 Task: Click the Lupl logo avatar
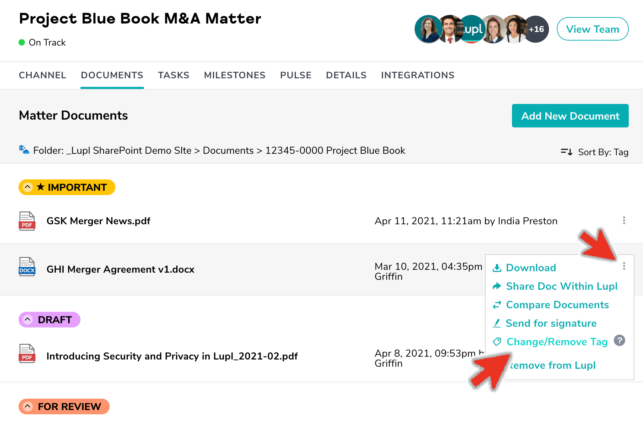click(x=472, y=29)
